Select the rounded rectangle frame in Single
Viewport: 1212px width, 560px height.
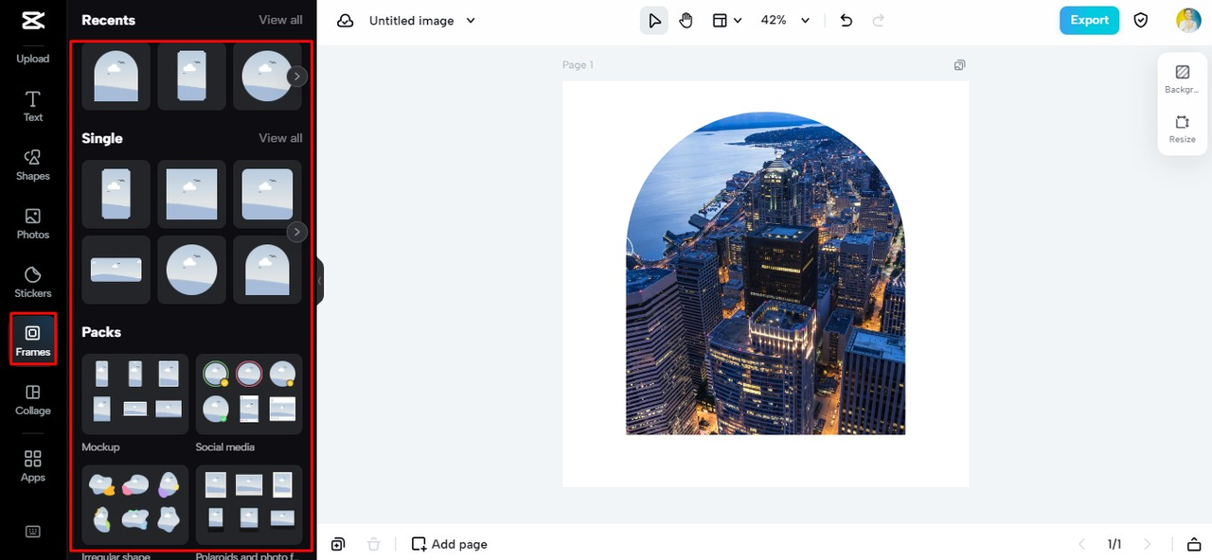click(267, 194)
